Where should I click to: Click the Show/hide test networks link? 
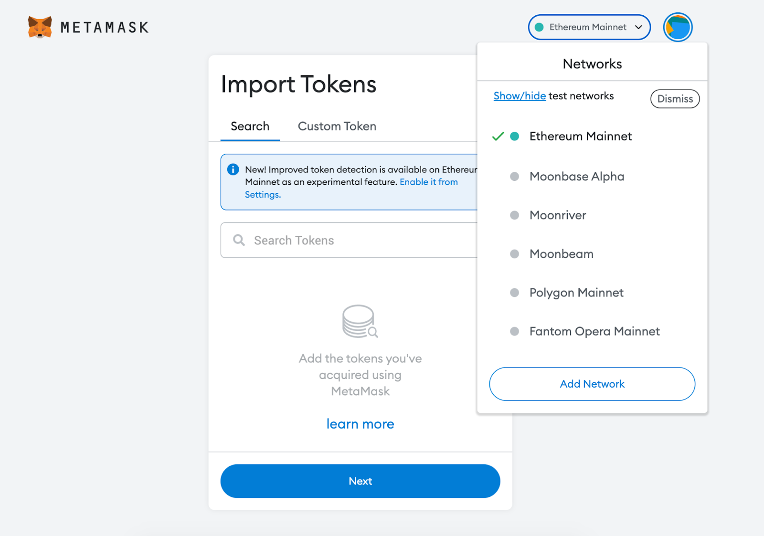click(x=520, y=96)
